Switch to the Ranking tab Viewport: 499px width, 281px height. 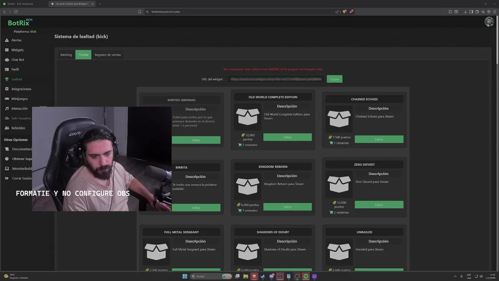pos(66,55)
